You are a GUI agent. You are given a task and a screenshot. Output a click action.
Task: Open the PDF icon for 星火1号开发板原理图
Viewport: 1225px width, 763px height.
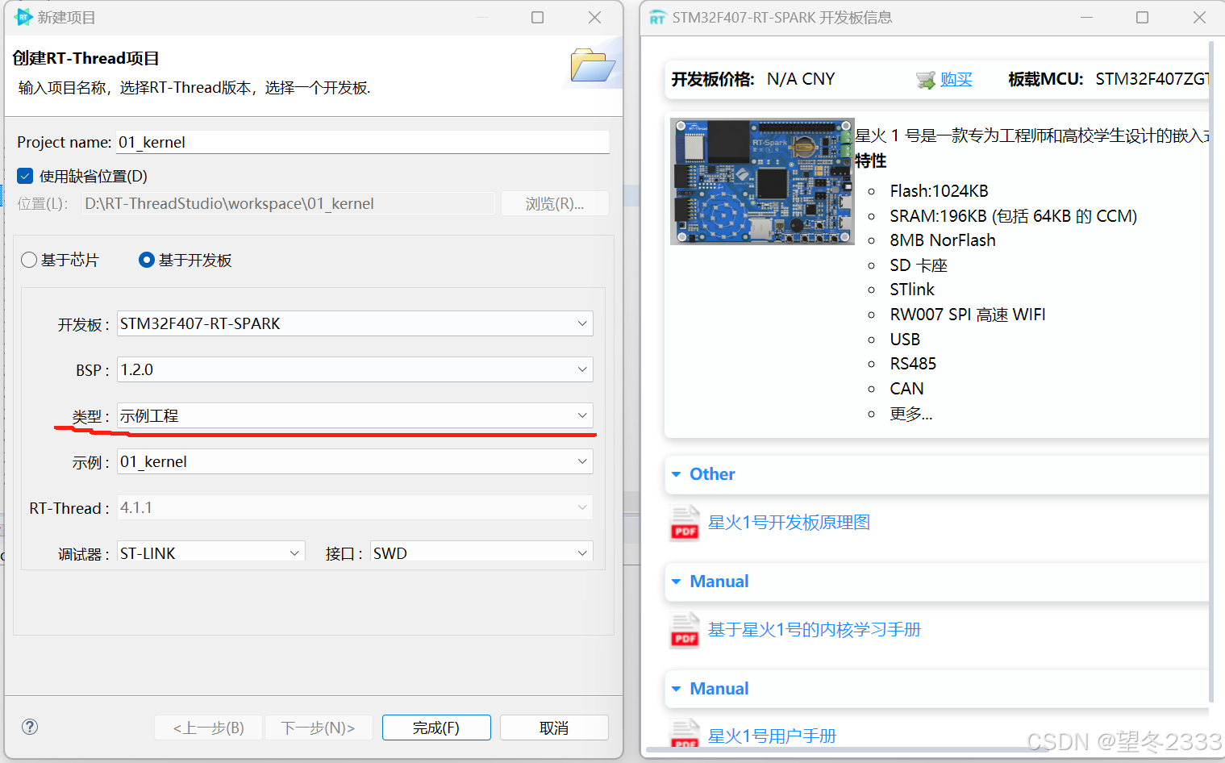point(685,523)
